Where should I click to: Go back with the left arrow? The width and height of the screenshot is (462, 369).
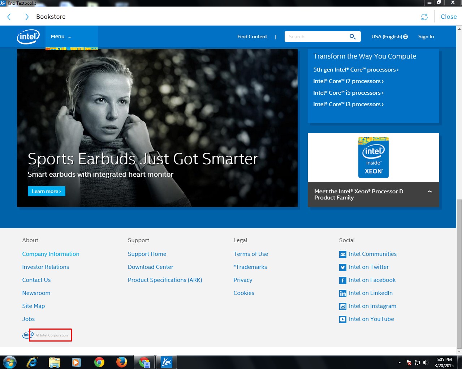(x=9, y=17)
